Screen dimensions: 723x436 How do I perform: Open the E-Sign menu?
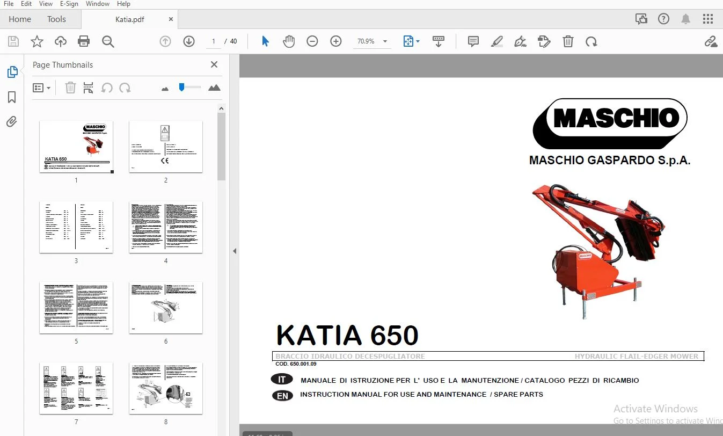click(69, 4)
